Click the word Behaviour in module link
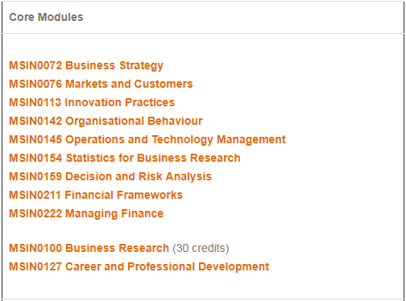The width and height of the screenshot is (406, 301). pos(175,121)
